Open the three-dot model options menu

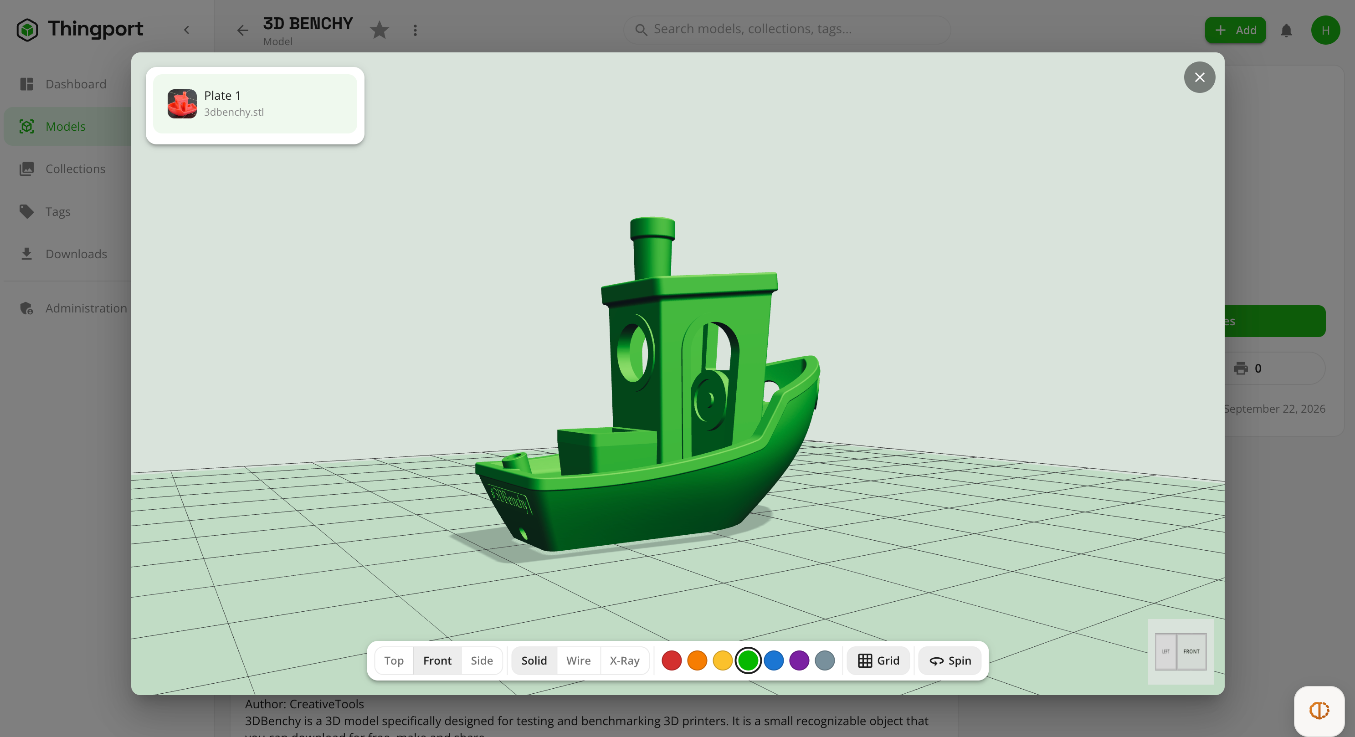(x=415, y=30)
